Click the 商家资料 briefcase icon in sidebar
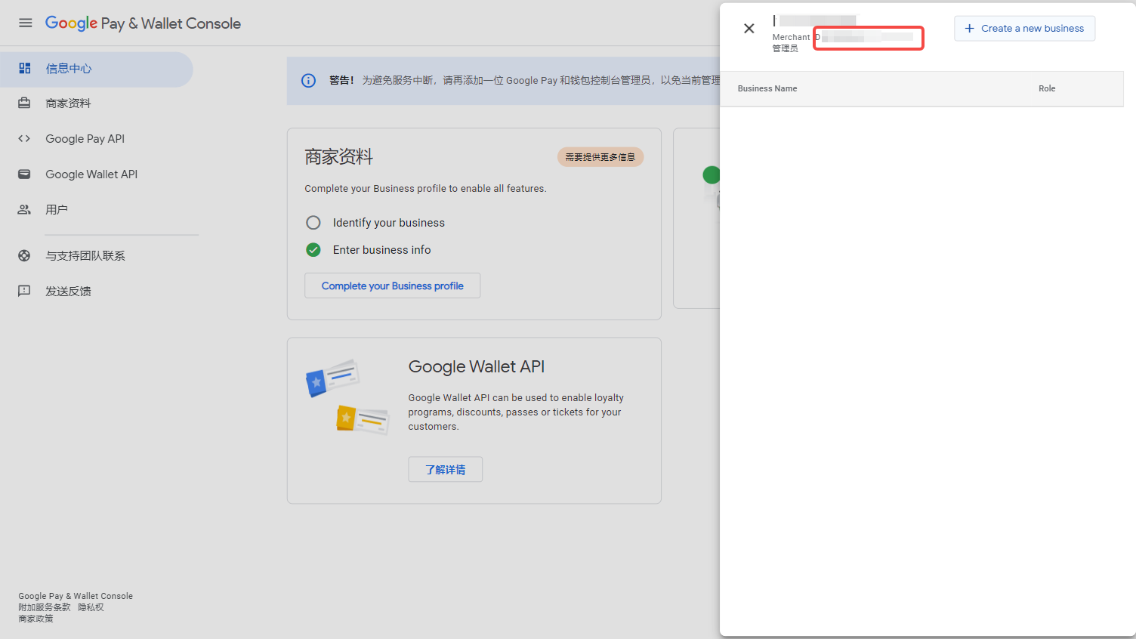 point(25,103)
